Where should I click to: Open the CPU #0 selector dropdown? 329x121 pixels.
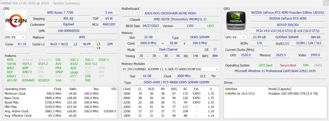(x=15, y=37)
